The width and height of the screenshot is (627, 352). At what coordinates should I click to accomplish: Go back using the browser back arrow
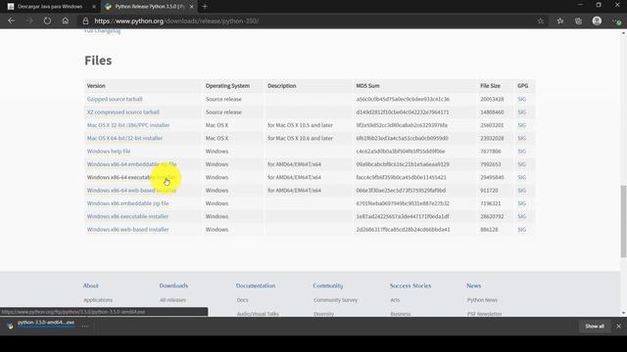11,21
